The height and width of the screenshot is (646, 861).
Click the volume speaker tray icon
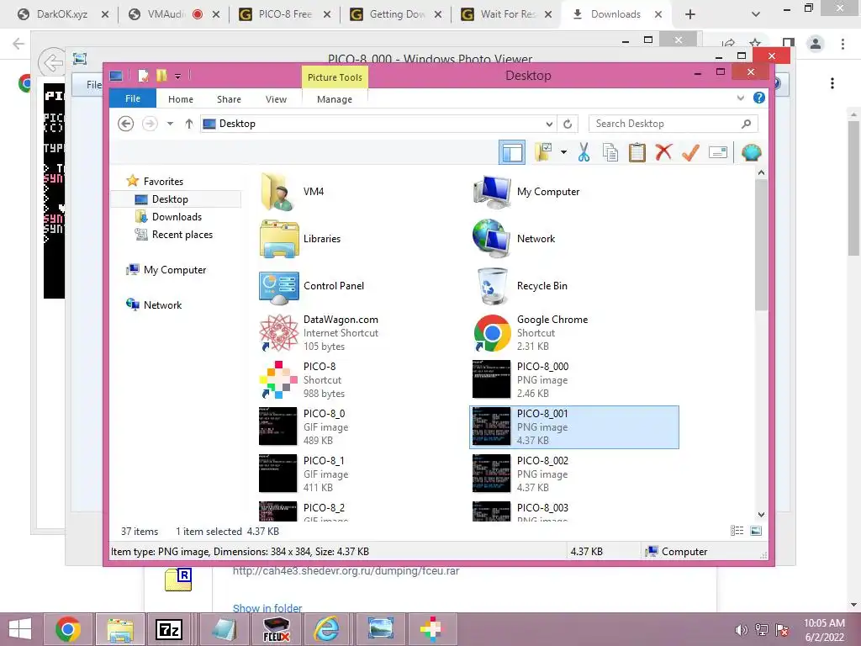(741, 630)
